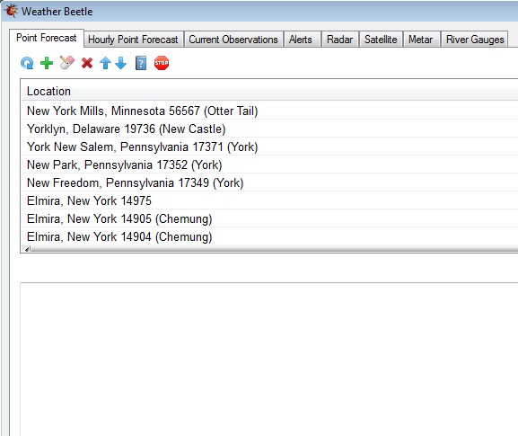Open the help book icon

pyautogui.click(x=141, y=63)
